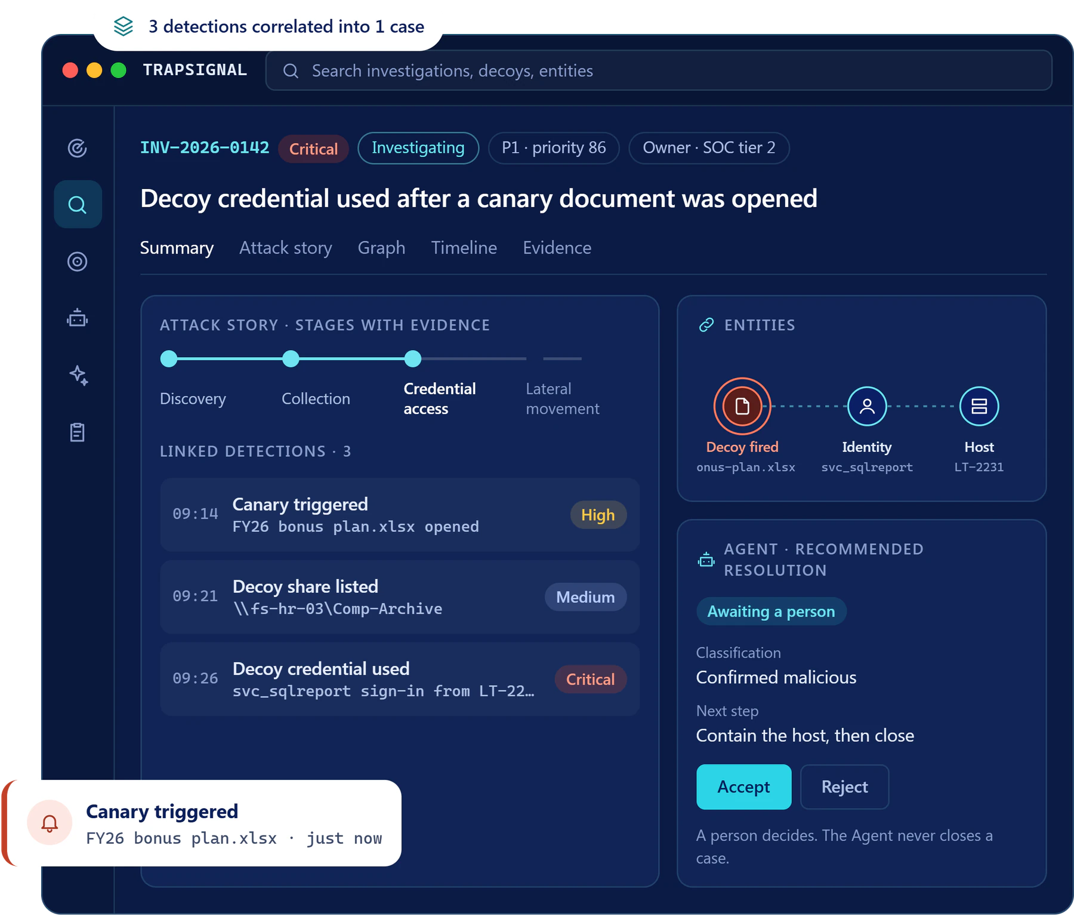Screen dimensions: 1074x916
Task: Accept the recommended resolution
Action: pyautogui.click(x=744, y=787)
